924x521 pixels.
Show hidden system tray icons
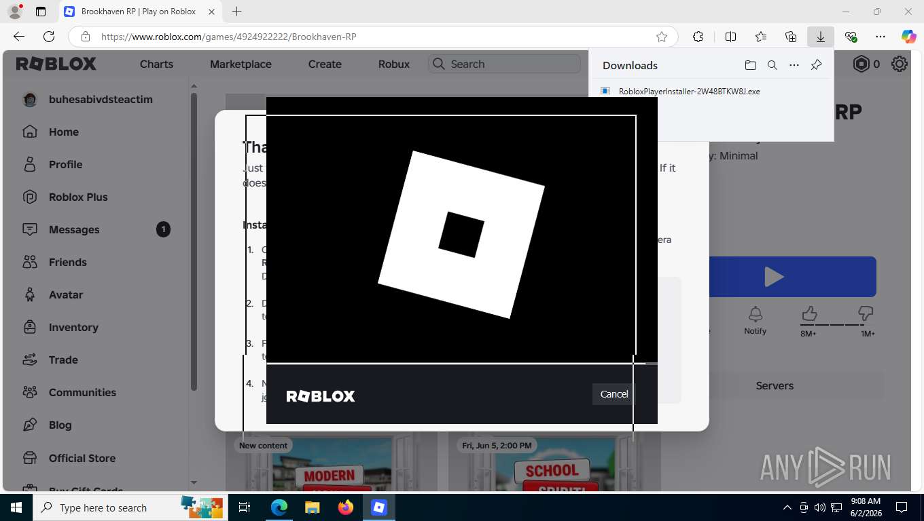coord(787,507)
